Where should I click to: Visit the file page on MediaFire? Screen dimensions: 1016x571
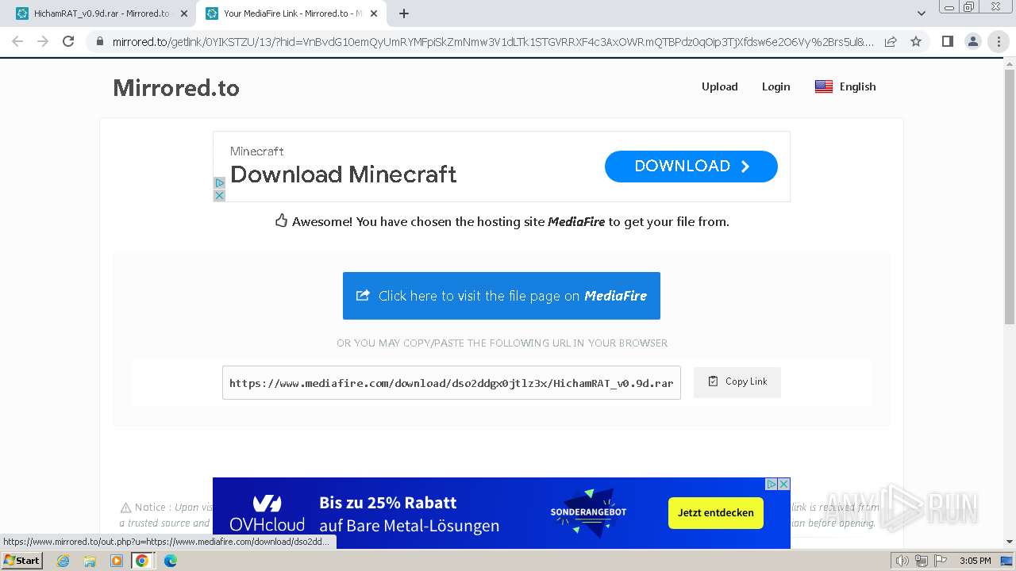(x=502, y=296)
